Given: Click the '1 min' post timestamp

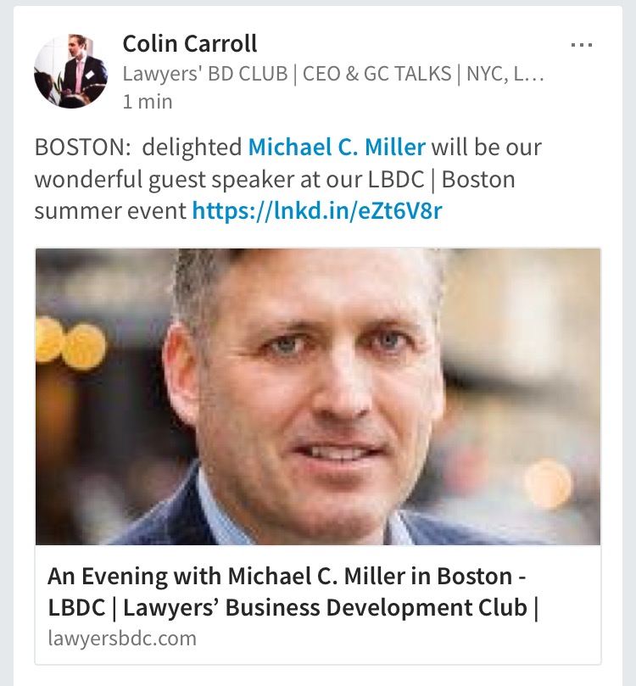Looking at the screenshot, I should click(x=147, y=102).
